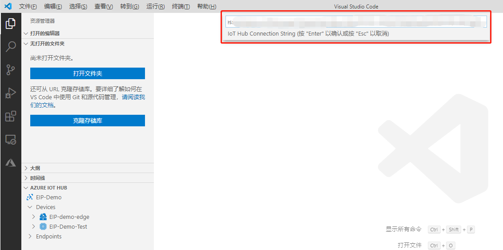This screenshot has width=503, height=250.
Task: Expand the EIP-demo-edge device chevron
Action: coord(33,217)
